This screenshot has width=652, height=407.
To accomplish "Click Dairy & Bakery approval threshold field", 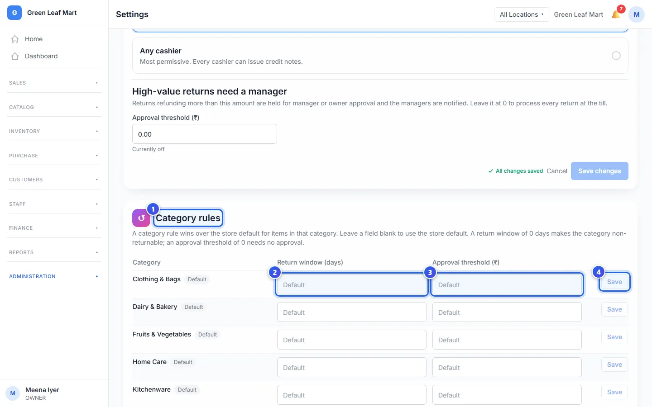I will [x=507, y=312].
